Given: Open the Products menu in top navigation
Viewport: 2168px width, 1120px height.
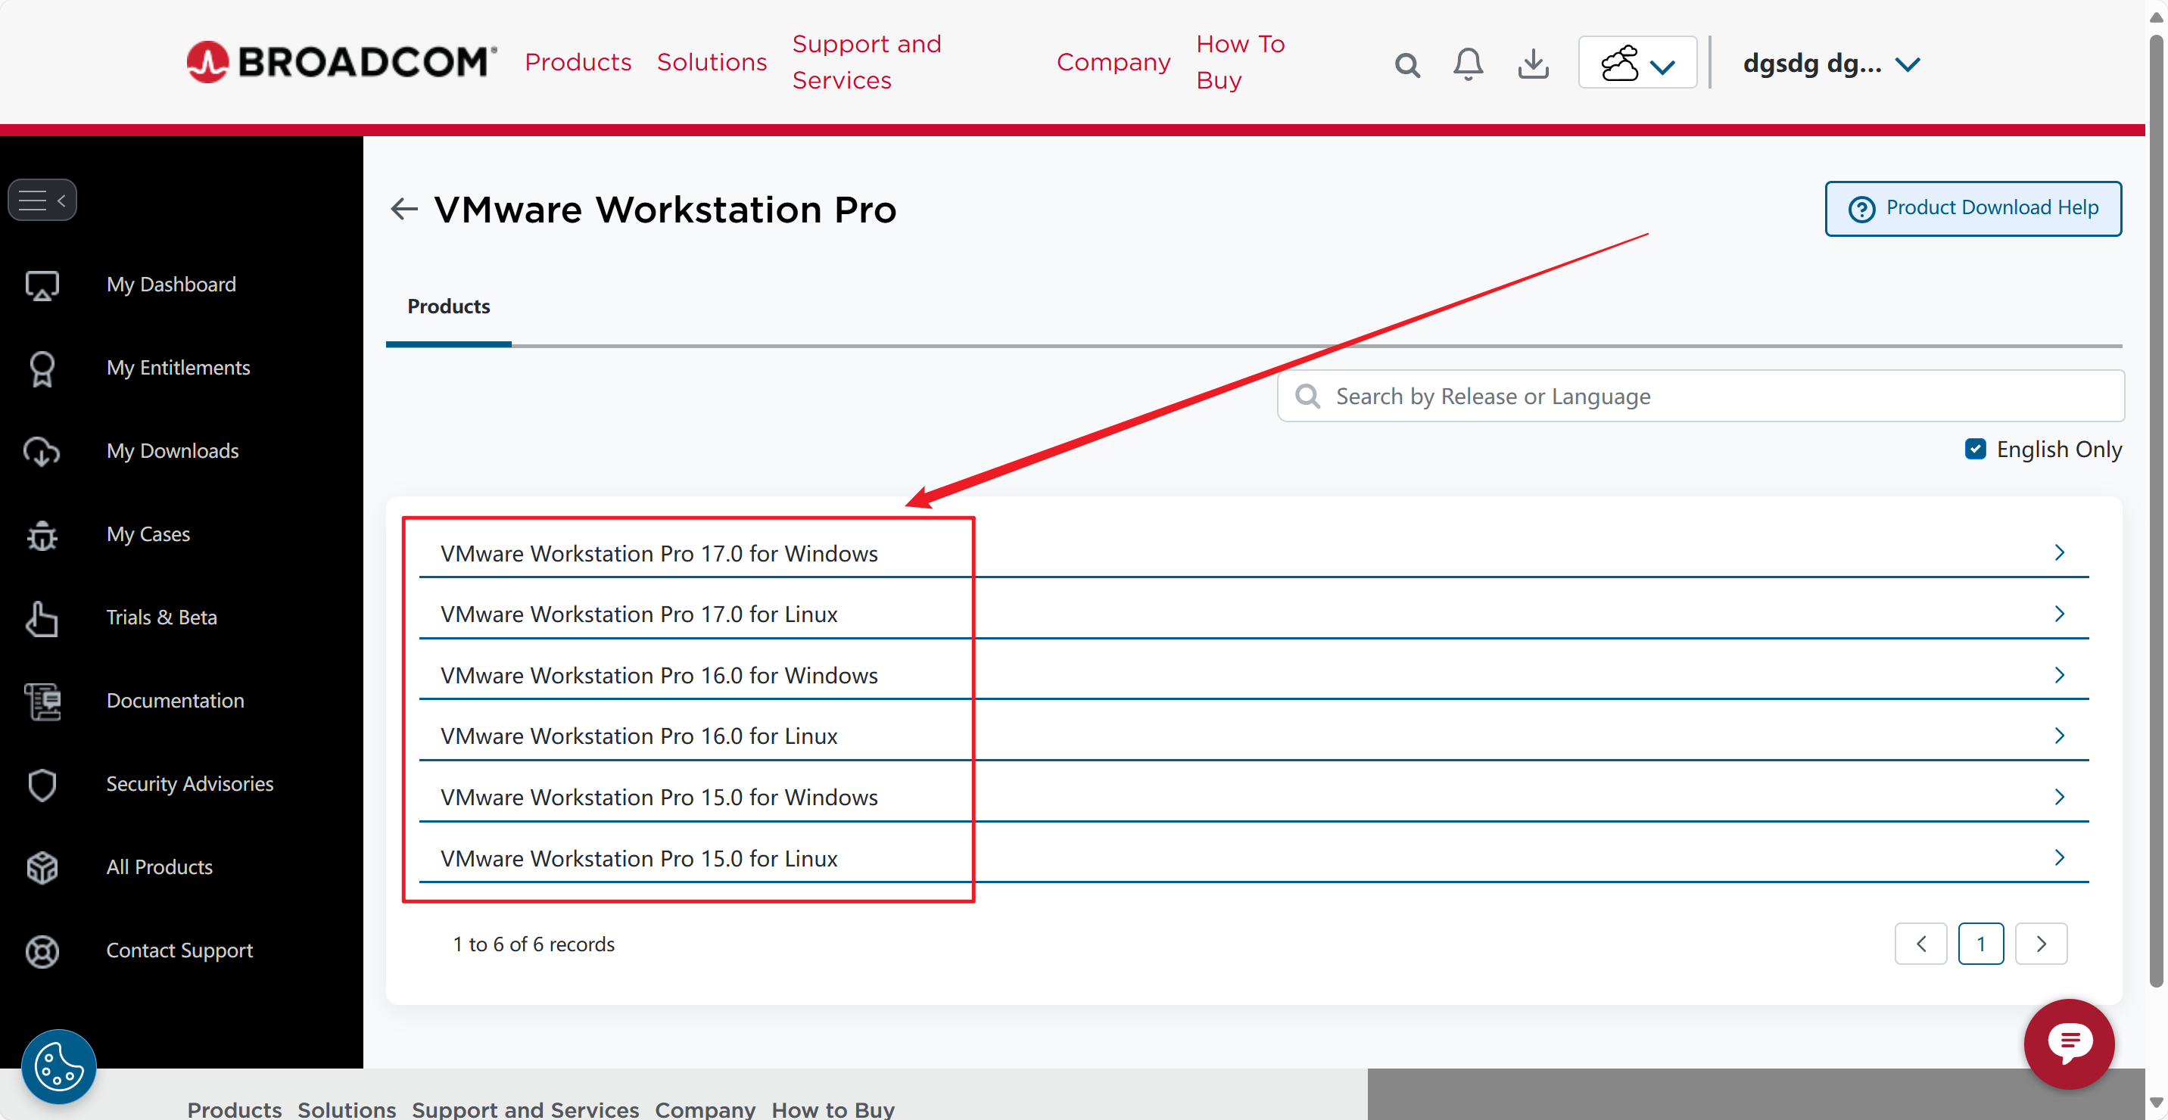Looking at the screenshot, I should click(578, 62).
